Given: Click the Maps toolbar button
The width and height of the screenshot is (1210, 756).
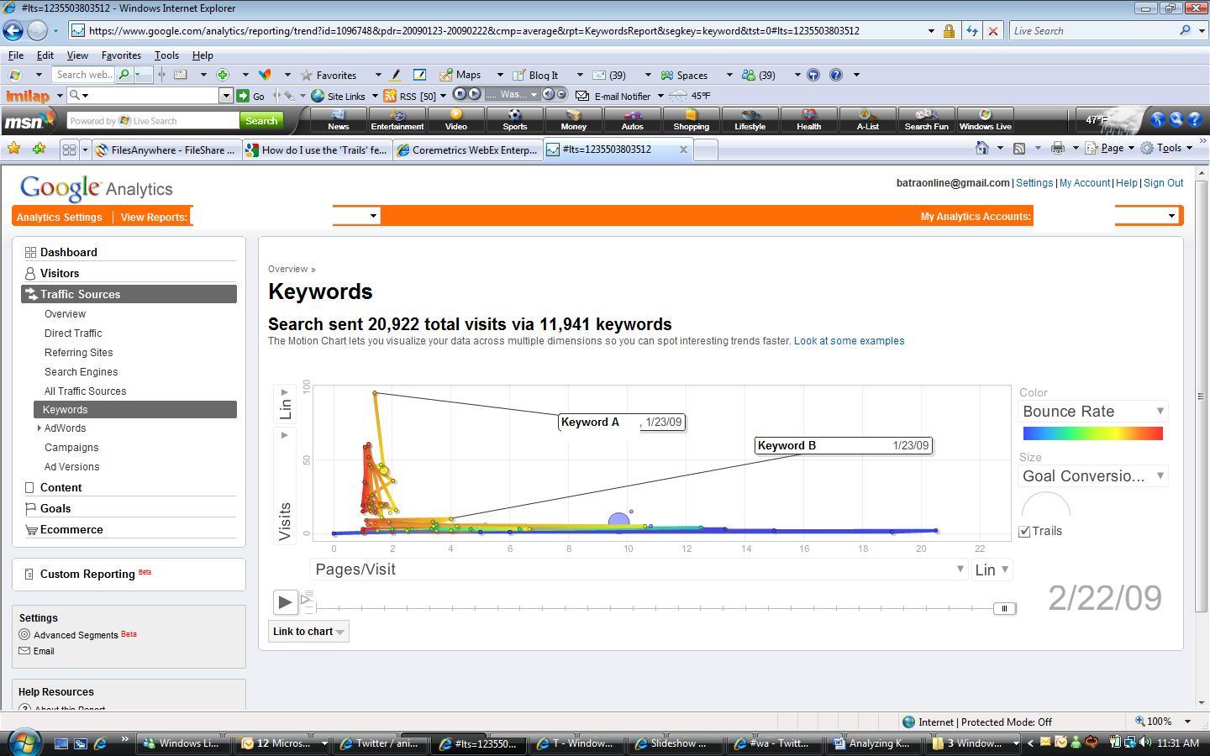Looking at the screenshot, I should tap(460, 75).
